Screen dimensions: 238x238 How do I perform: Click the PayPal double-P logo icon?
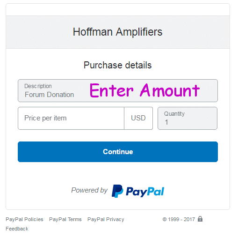coord(117,191)
